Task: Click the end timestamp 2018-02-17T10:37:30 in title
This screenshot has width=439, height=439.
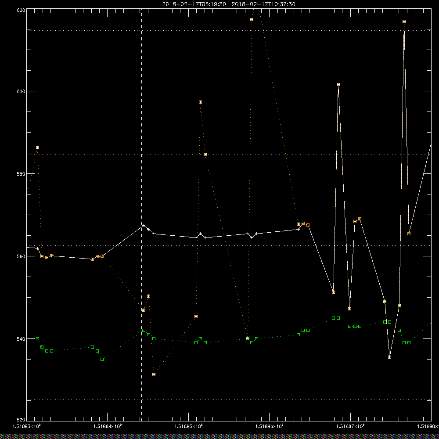Action: click(x=263, y=4)
